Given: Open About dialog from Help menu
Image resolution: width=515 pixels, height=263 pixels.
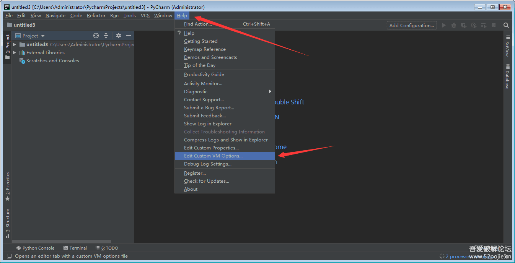Looking at the screenshot, I should (225, 189).
